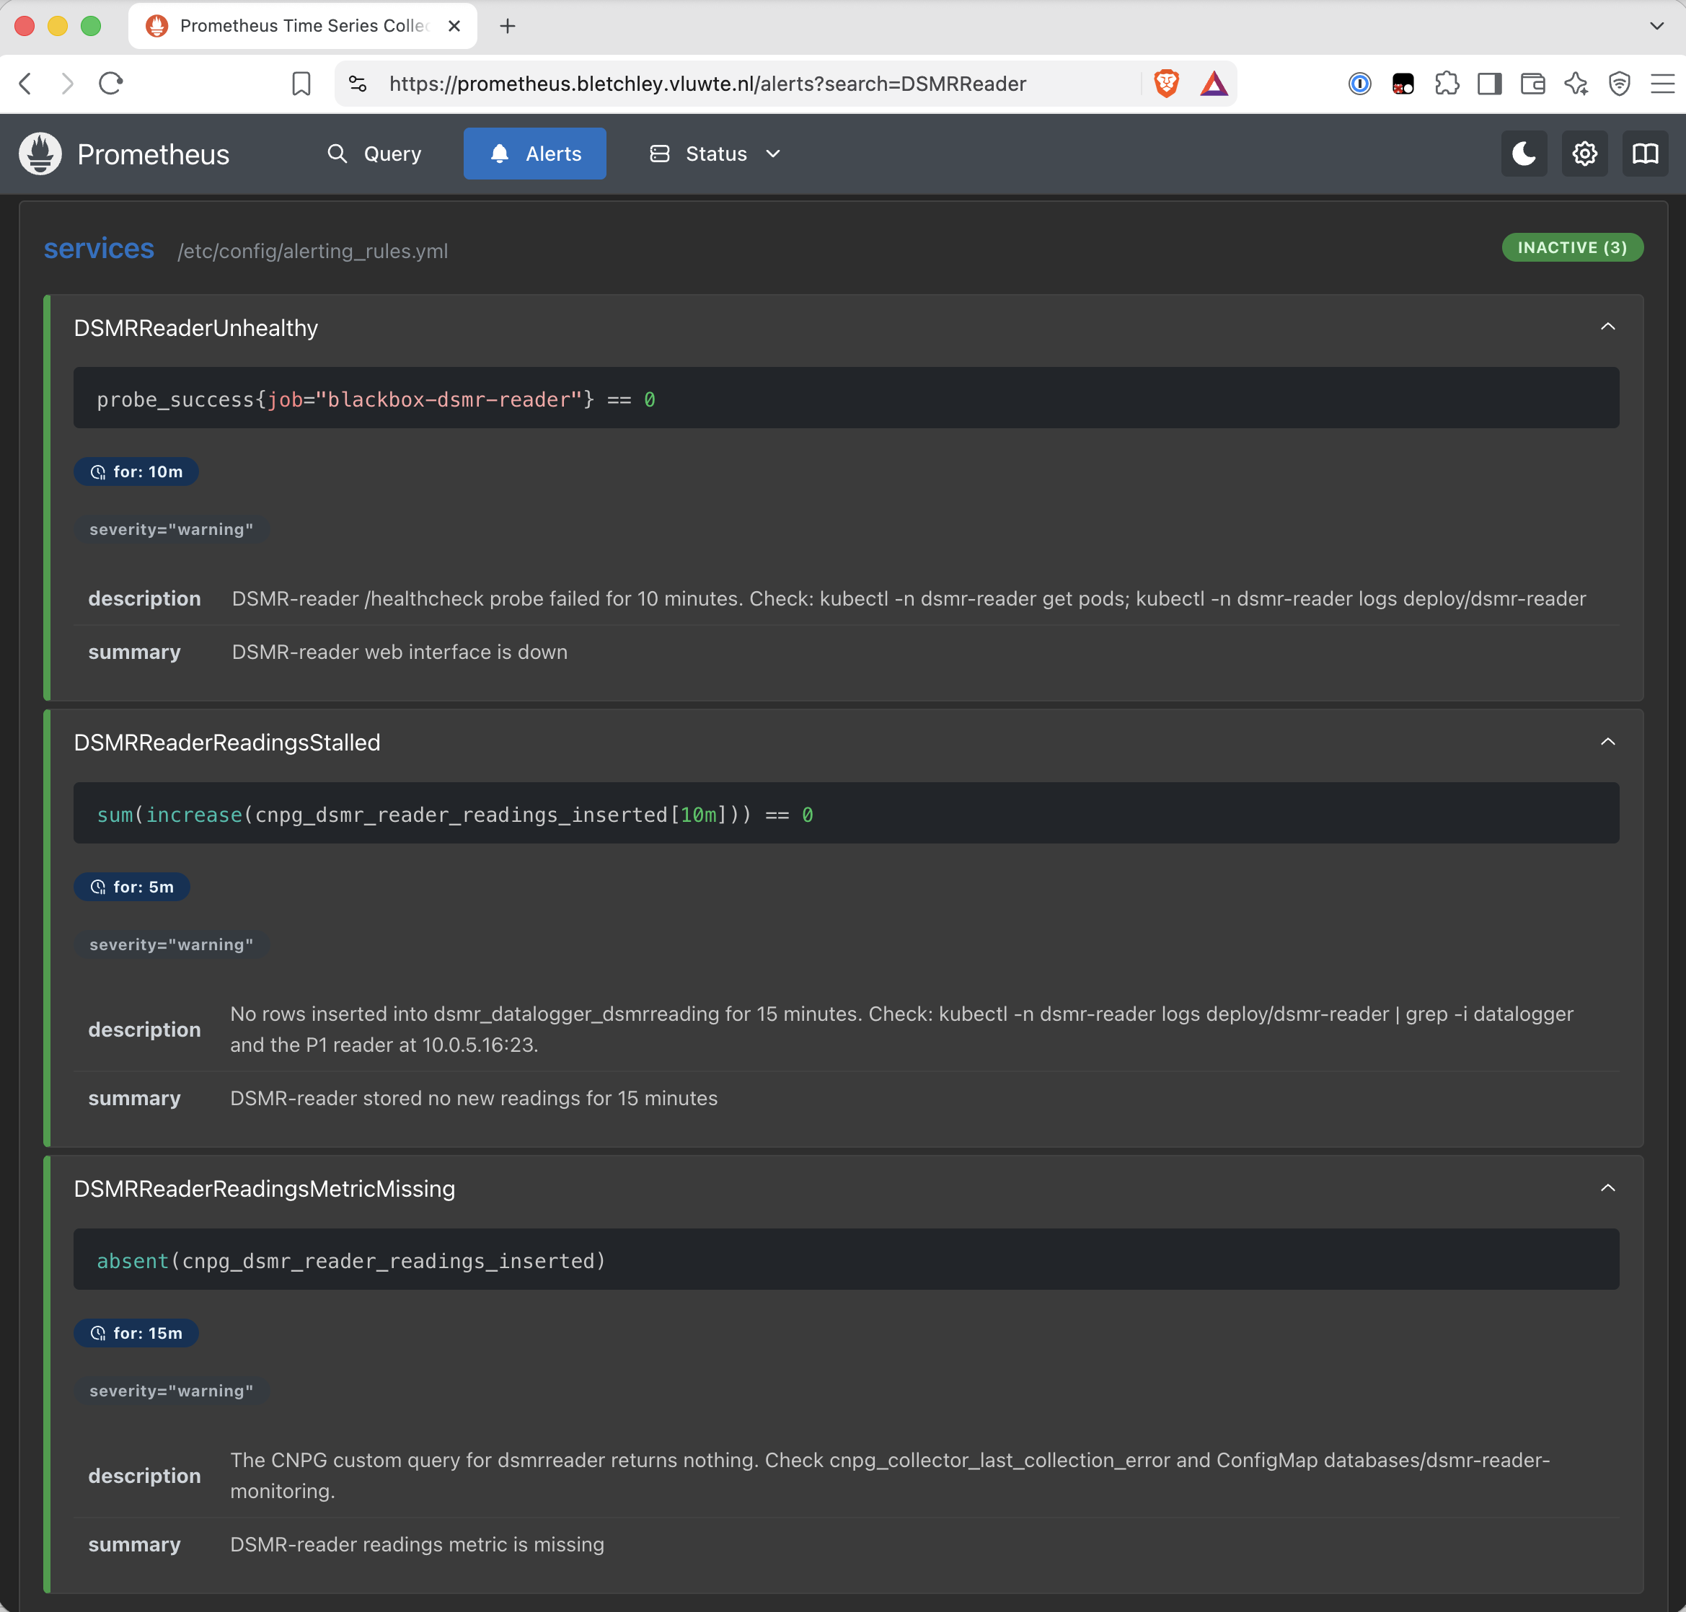Click the 'for: 5m' badge
1686x1612 pixels.
tap(131, 887)
